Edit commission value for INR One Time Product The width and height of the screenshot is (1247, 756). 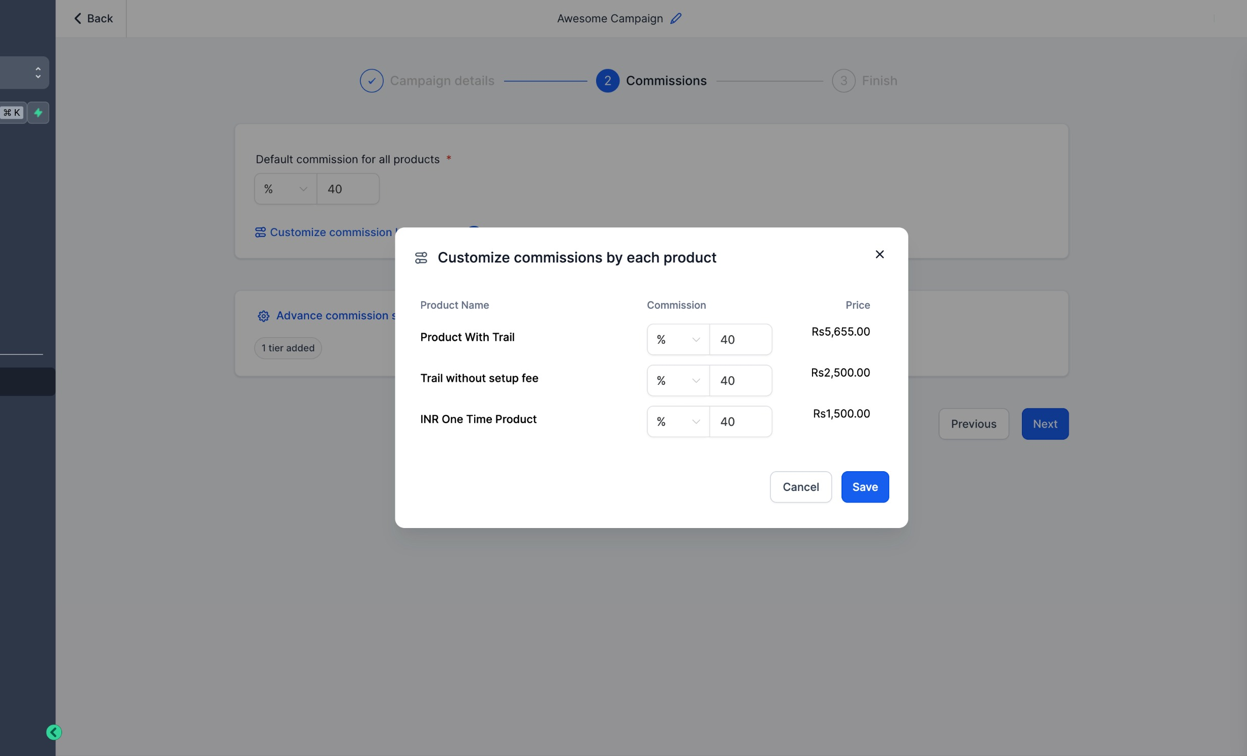(740, 422)
